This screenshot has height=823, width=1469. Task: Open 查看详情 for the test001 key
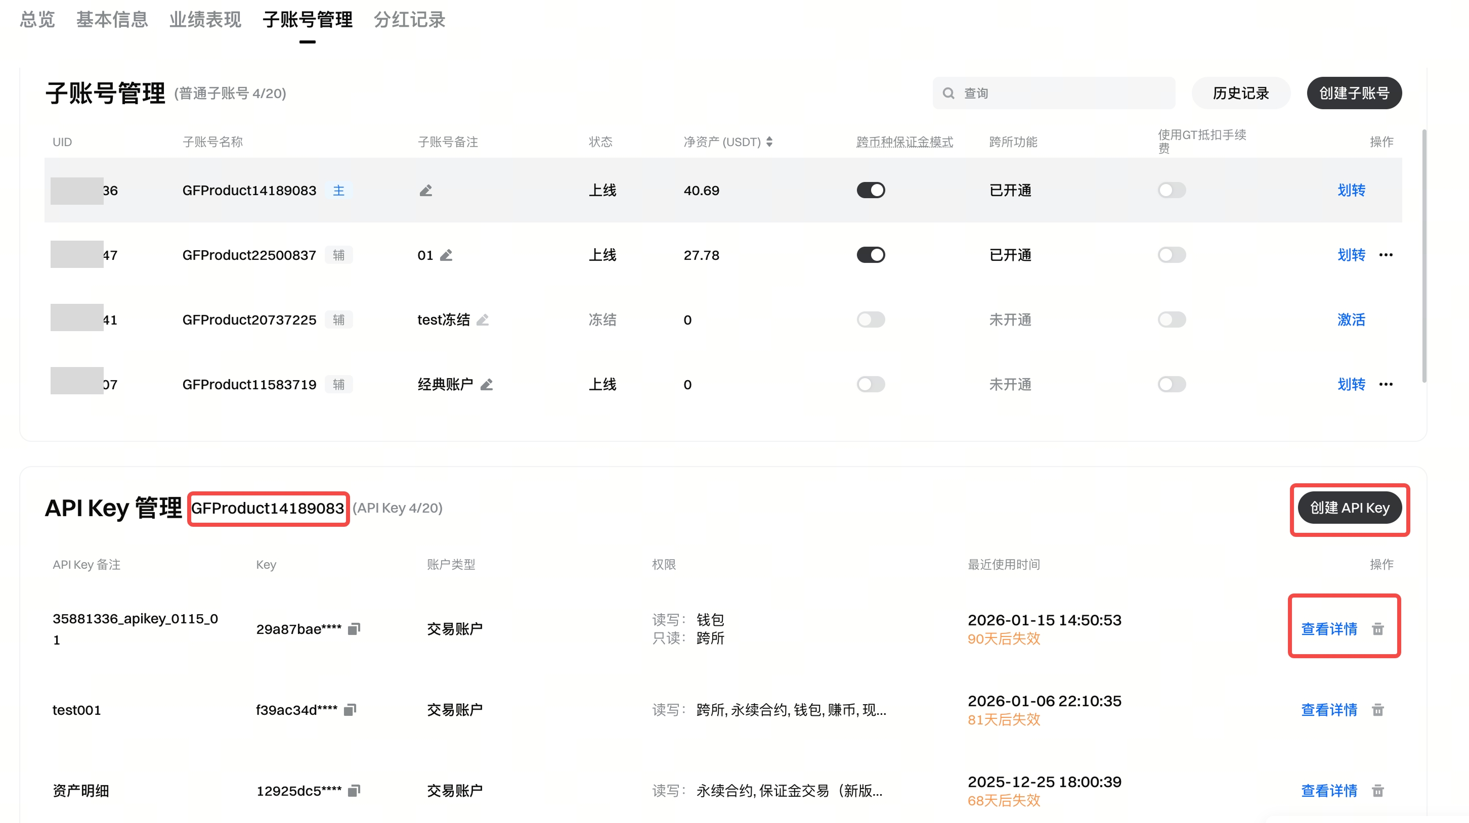(1329, 710)
